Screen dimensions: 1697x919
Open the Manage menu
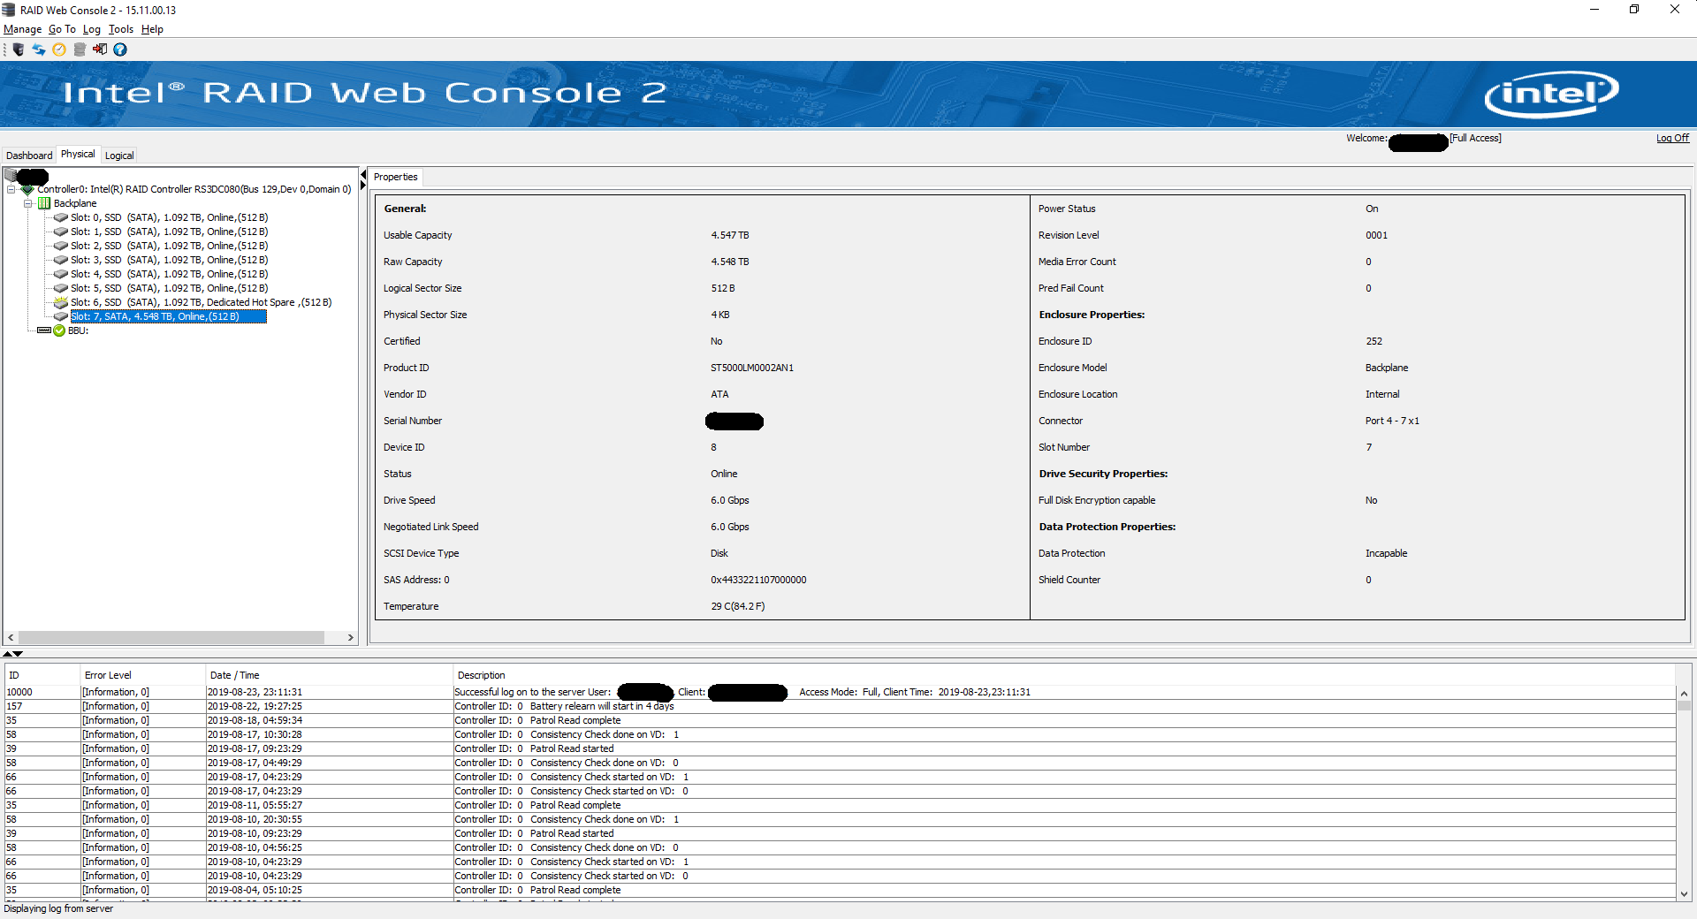tap(22, 29)
